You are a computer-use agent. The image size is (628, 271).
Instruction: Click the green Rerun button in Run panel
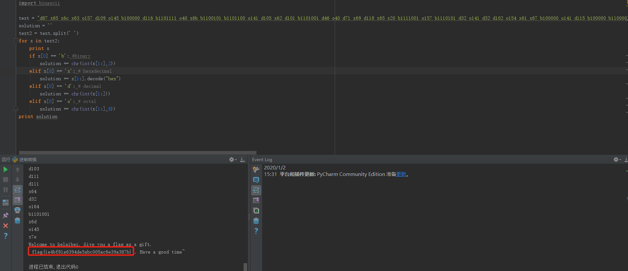pyautogui.click(x=6, y=169)
